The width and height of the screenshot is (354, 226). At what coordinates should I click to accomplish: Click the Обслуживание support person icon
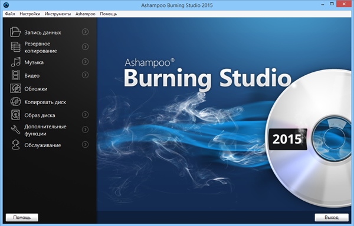[x=15, y=145]
